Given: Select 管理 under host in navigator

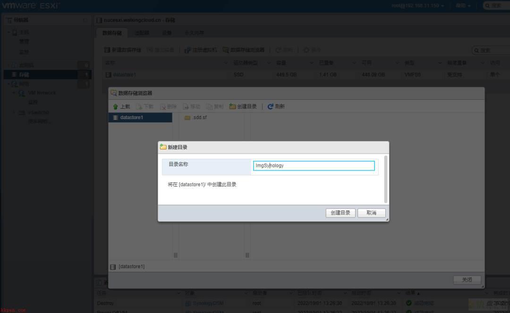Looking at the screenshot, I should 24,42.
